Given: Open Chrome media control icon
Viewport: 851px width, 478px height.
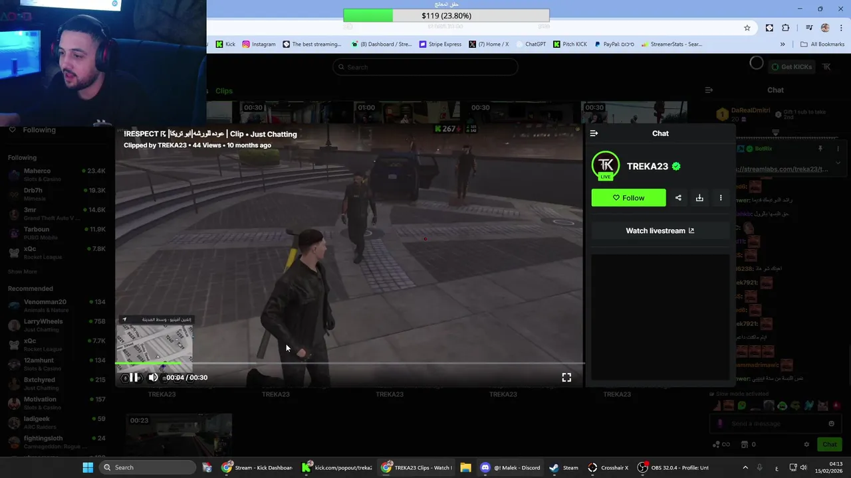Looking at the screenshot, I should 809,28.
